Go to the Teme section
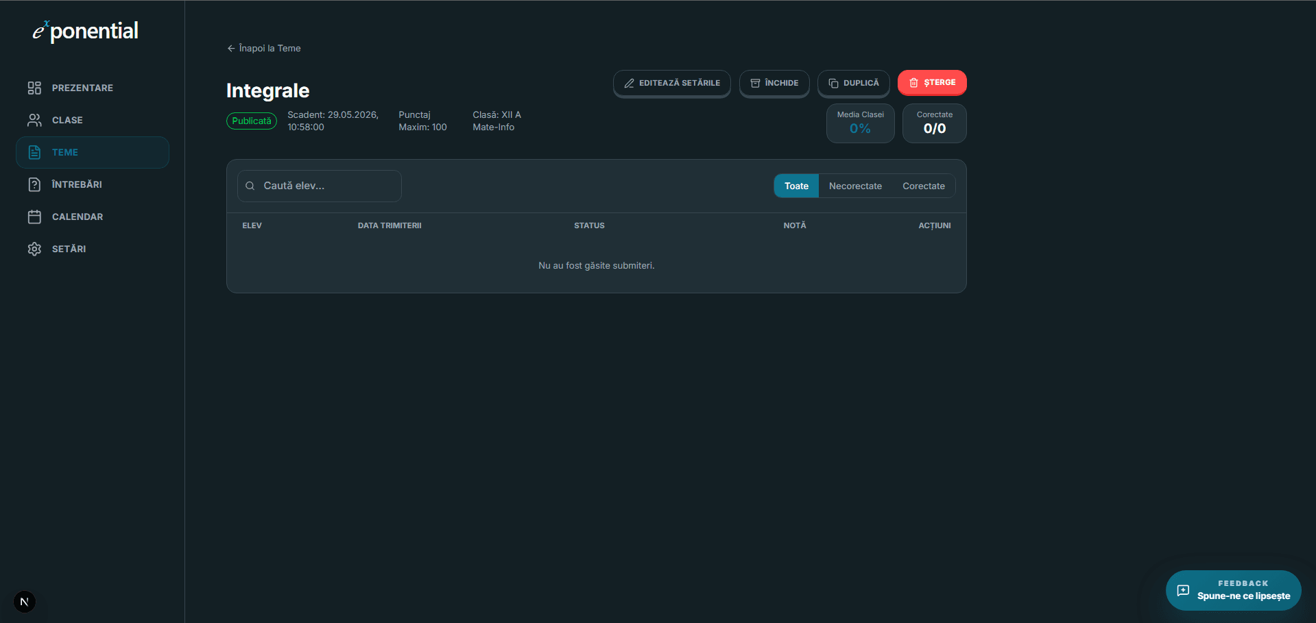Viewport: 1316px width, 623px height. [x=93, y=152]
